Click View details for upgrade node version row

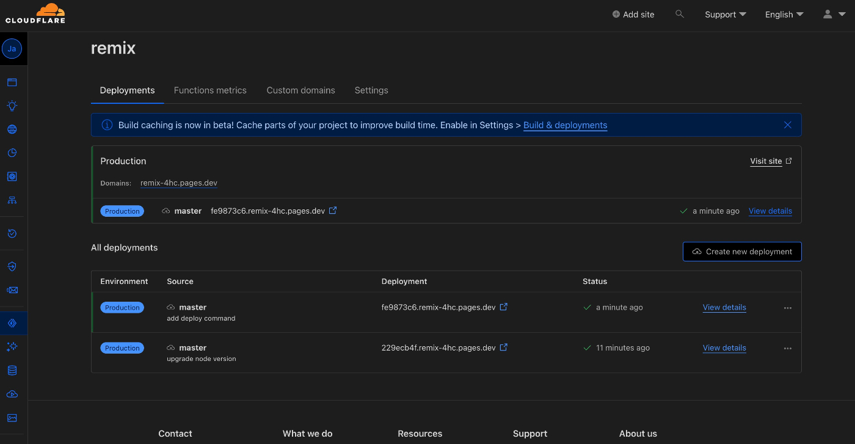click(x=724, y=348)
